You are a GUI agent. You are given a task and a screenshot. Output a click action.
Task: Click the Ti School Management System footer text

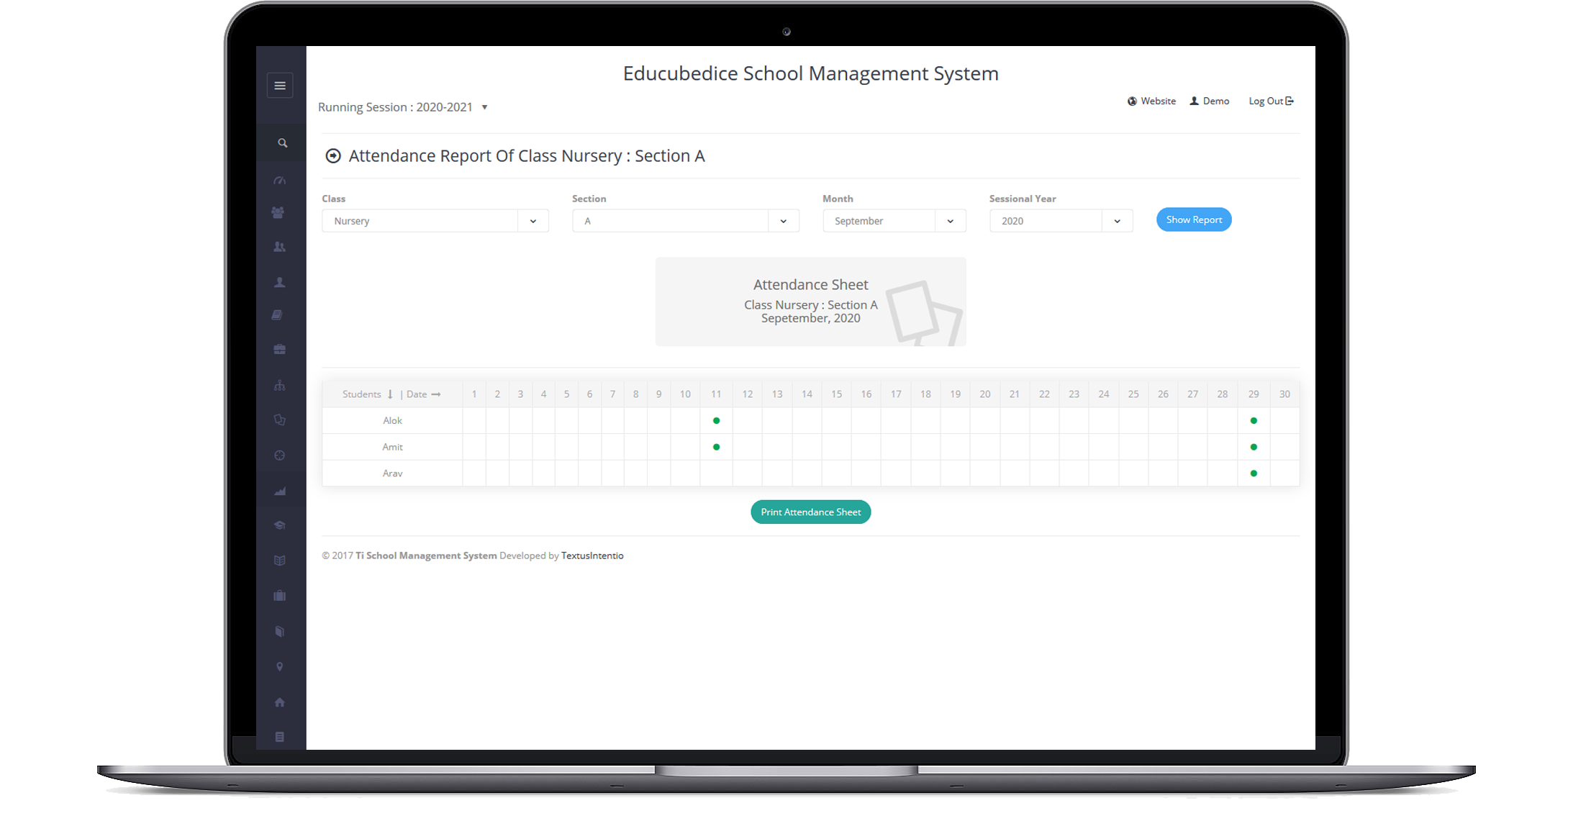[426, 555]
